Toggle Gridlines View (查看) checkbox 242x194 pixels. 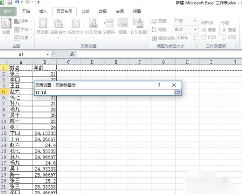tap(204, 30)
